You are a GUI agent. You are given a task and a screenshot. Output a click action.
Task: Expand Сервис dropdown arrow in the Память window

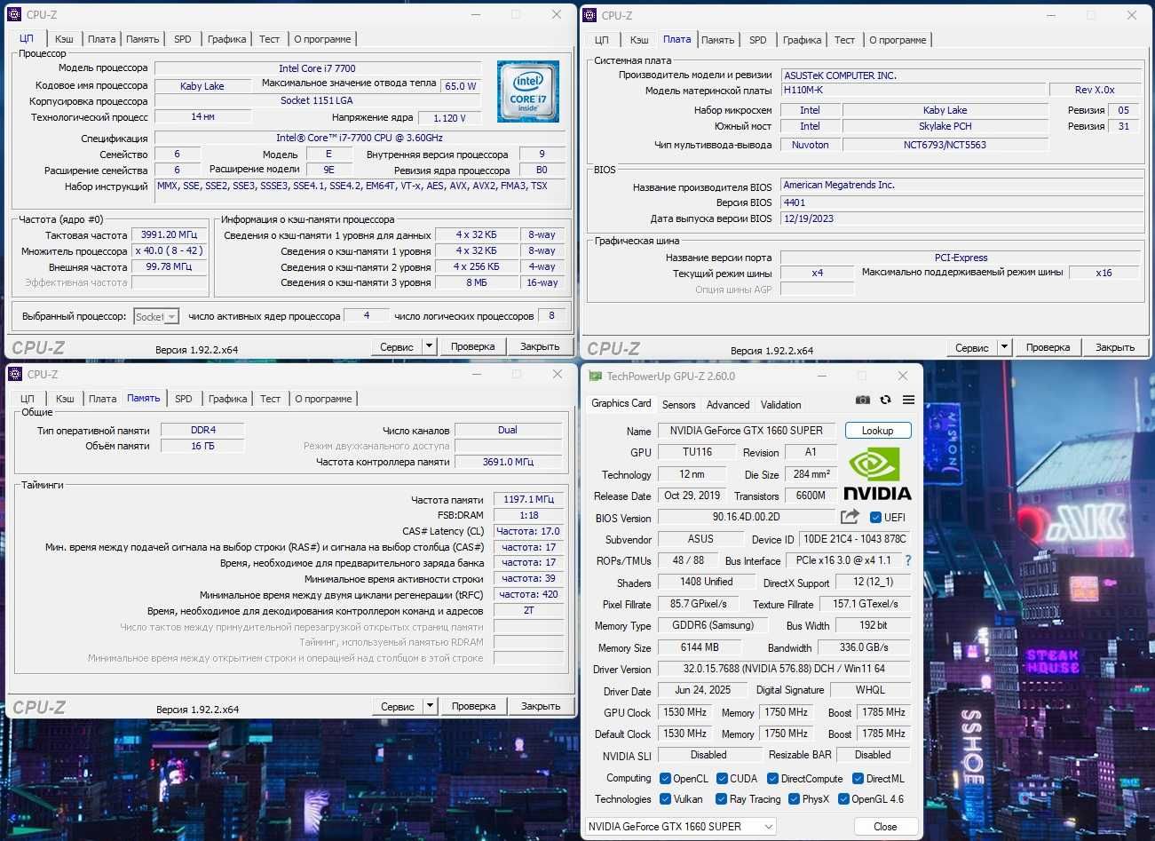(430, 706)
